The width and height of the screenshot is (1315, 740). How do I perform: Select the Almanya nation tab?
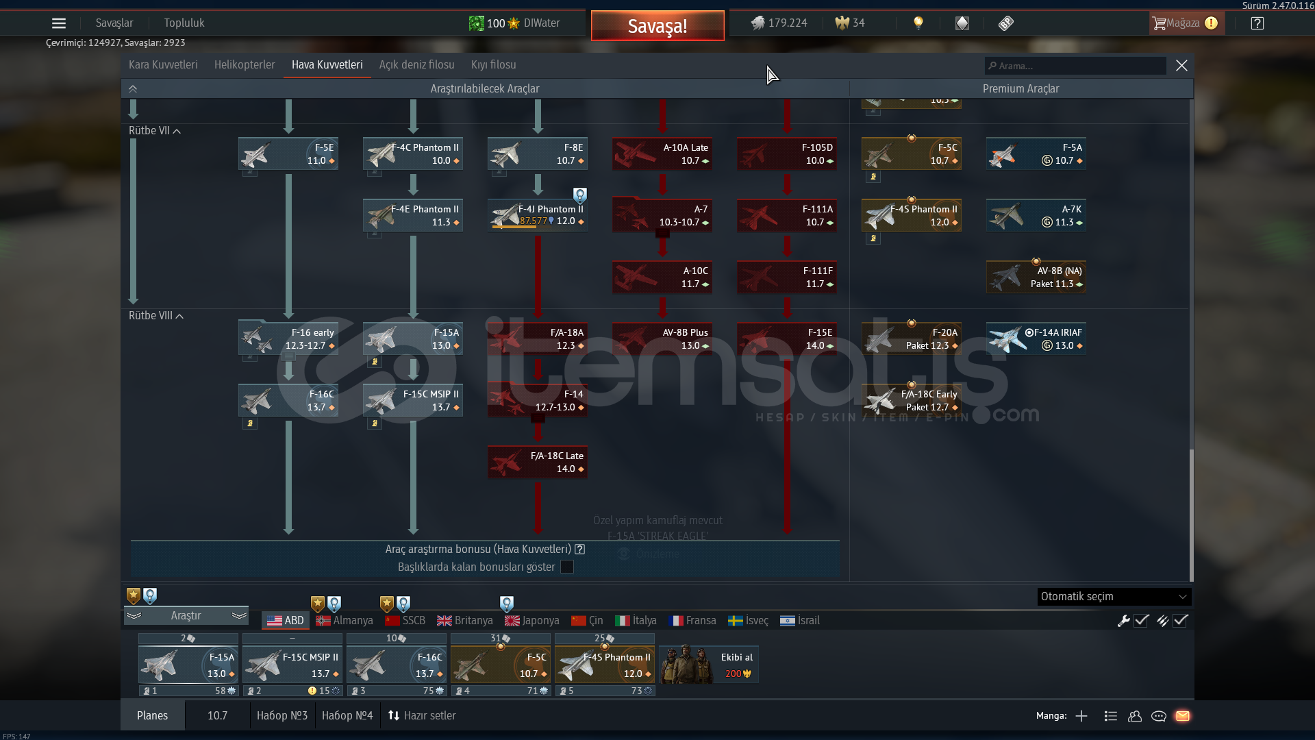345,621
